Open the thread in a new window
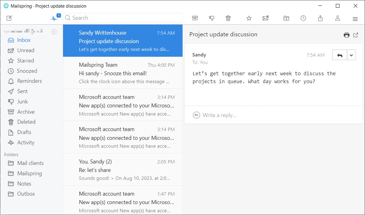Image resolution: width=365 pixels, height=215 pixels. (356, 35)
